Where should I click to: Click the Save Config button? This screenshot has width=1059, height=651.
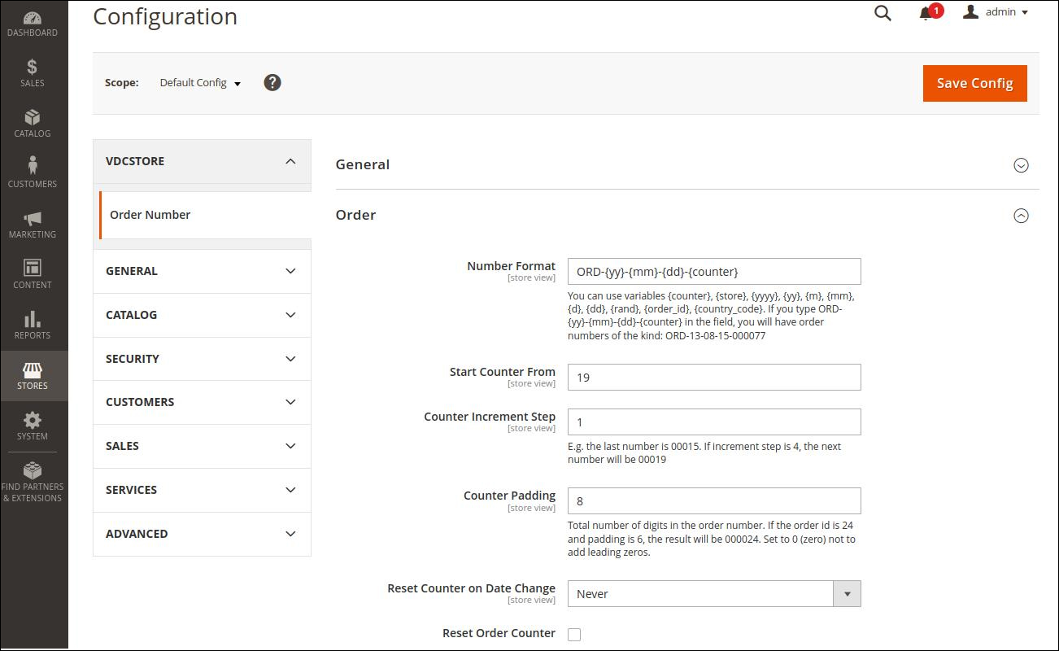coord(974,83)
